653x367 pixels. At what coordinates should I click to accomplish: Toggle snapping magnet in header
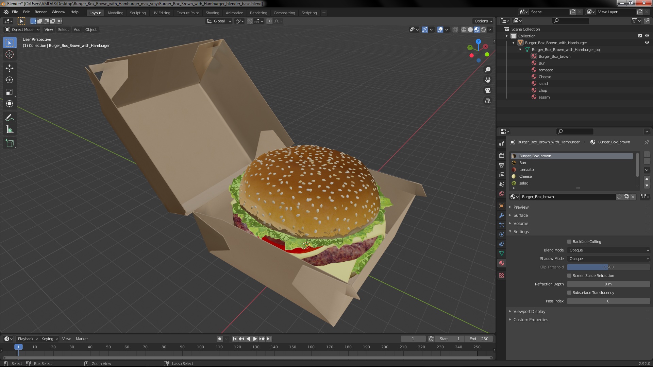pyautogui.click(x=250, y=21)
